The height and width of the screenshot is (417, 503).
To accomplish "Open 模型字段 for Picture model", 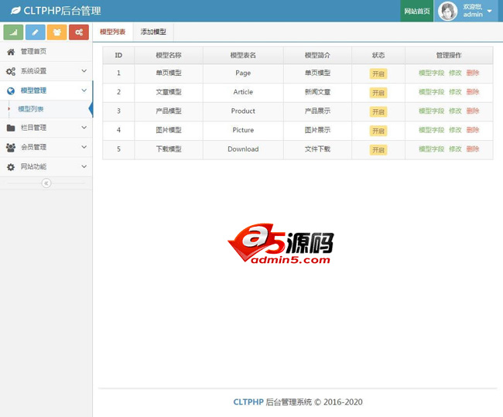I will tap(432, 130).
